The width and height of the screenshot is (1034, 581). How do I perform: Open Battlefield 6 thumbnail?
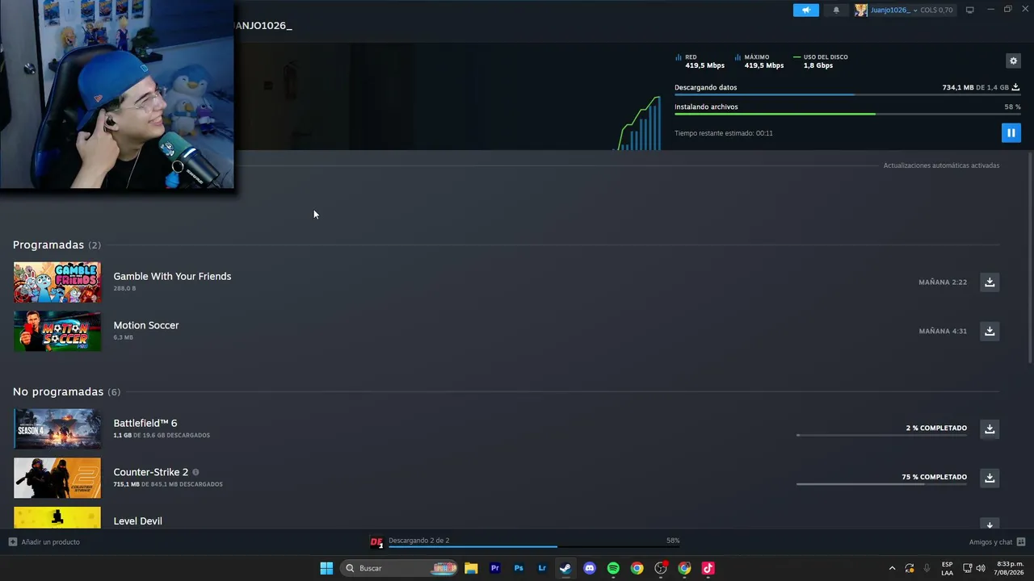click(x=57, y=428)
